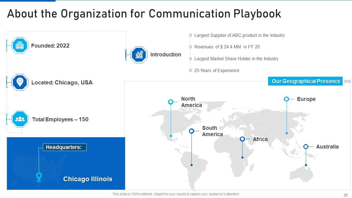Select the Introduction presentation icon
The image size is (352, 198).
[x=139, y=55]
